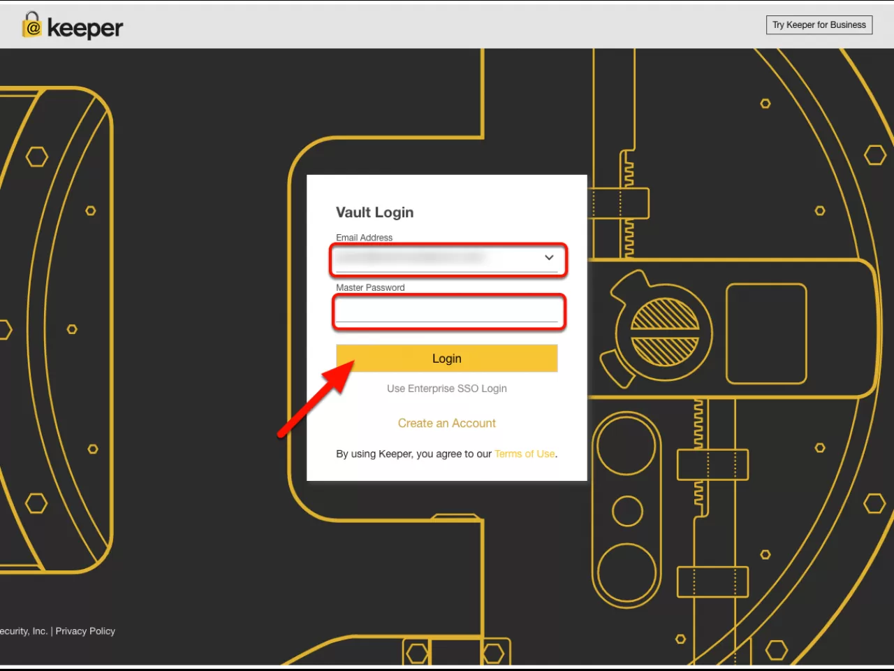
Task: Click the small middle circle in the vertical slot
Action: pyautogui.click(x=627, y=511)
